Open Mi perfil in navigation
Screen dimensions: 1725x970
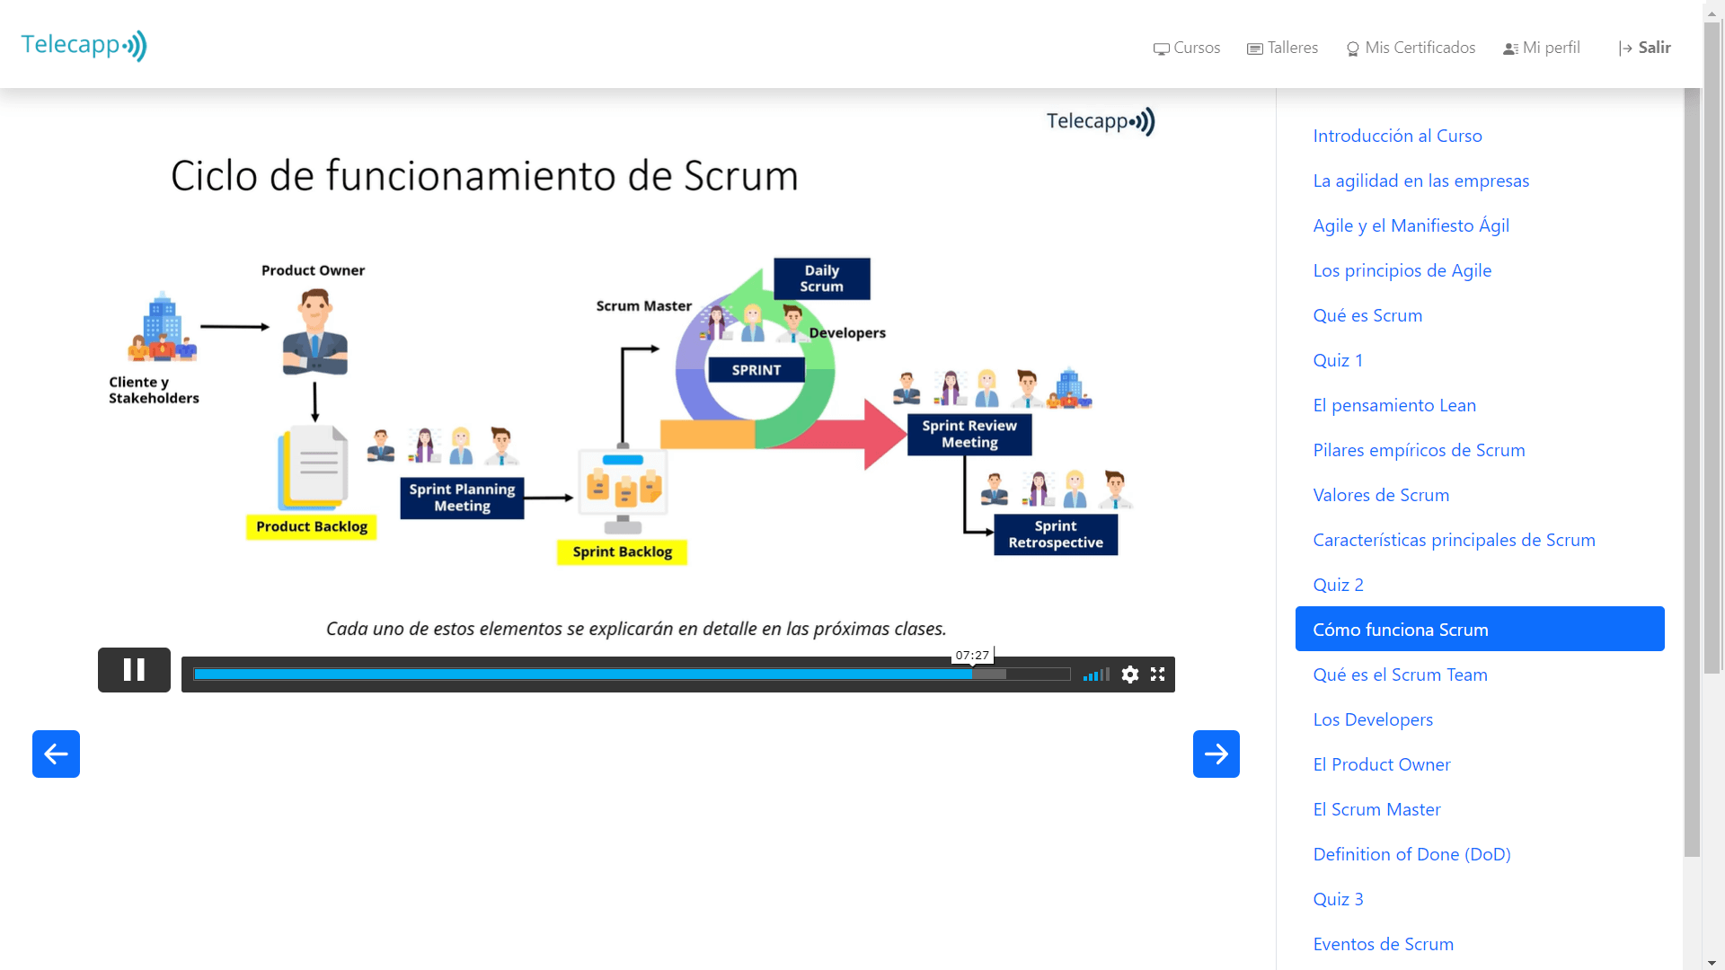pos(1542,48)
